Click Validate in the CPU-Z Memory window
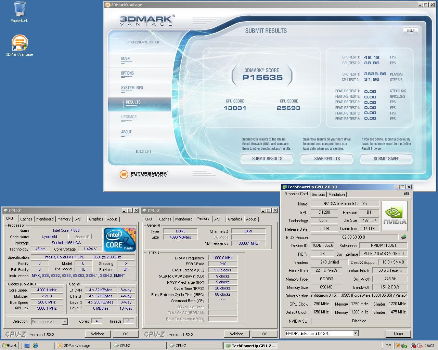438x350 pixels. point(236,334)
